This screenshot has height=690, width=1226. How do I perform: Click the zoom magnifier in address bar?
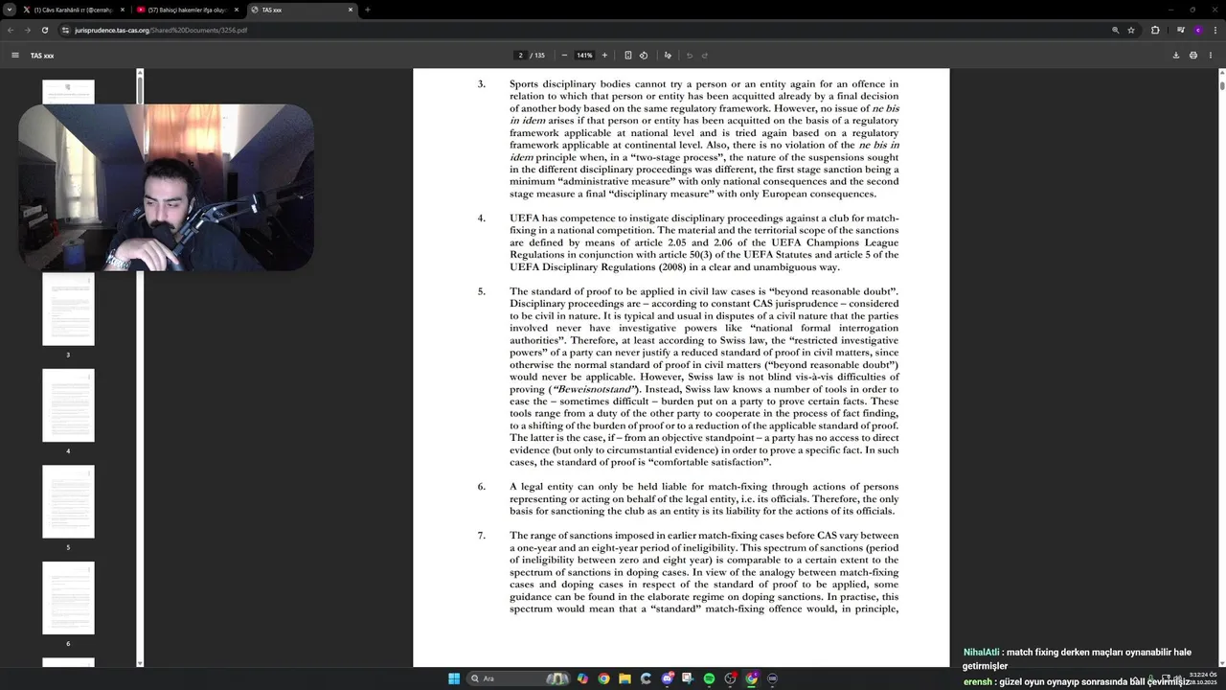(x=1115, y=30)
